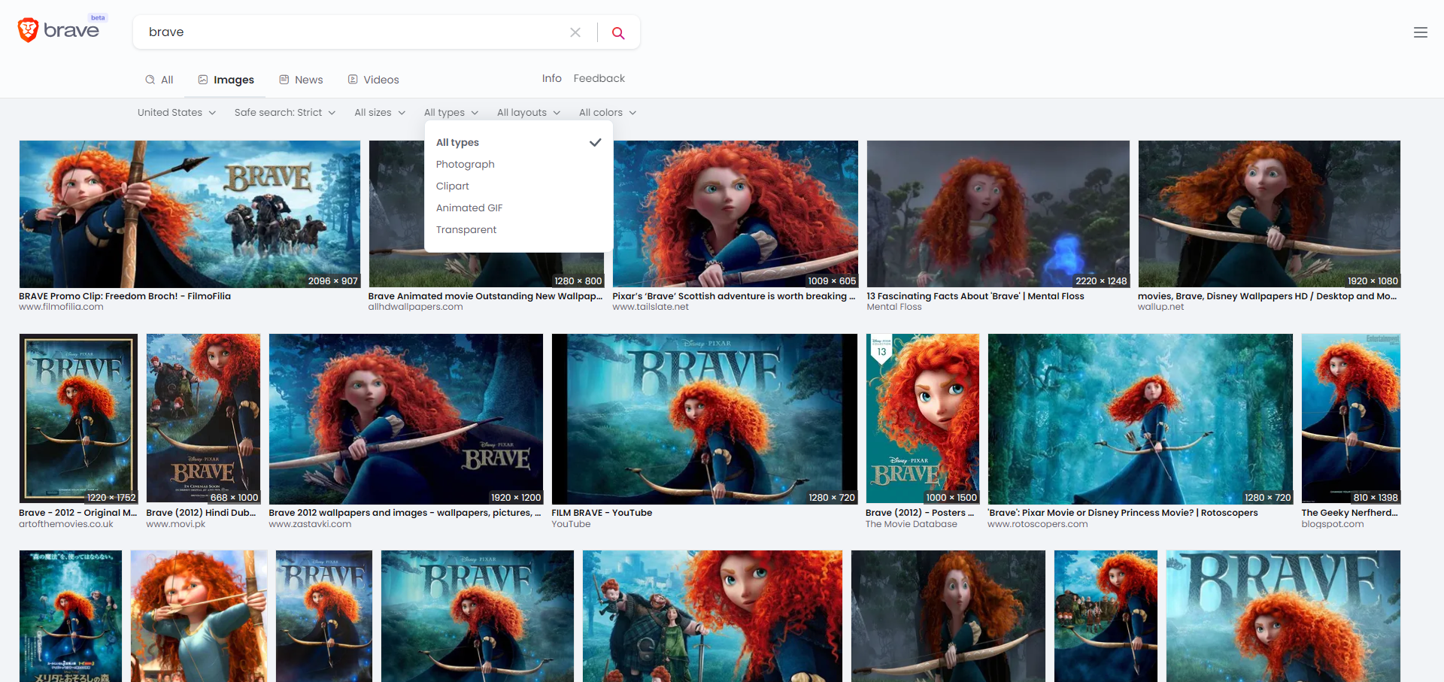
Task: Click the blogspot.com source text
Action: (x=1332, y=524)
